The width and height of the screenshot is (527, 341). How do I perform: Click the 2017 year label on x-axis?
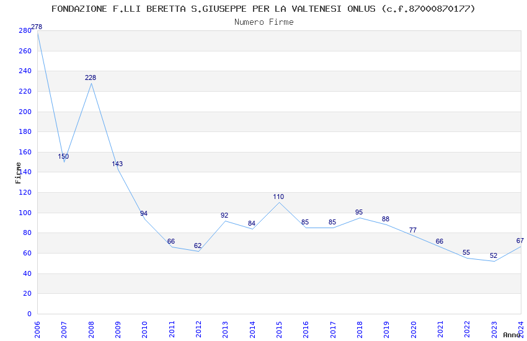(333, 329)
